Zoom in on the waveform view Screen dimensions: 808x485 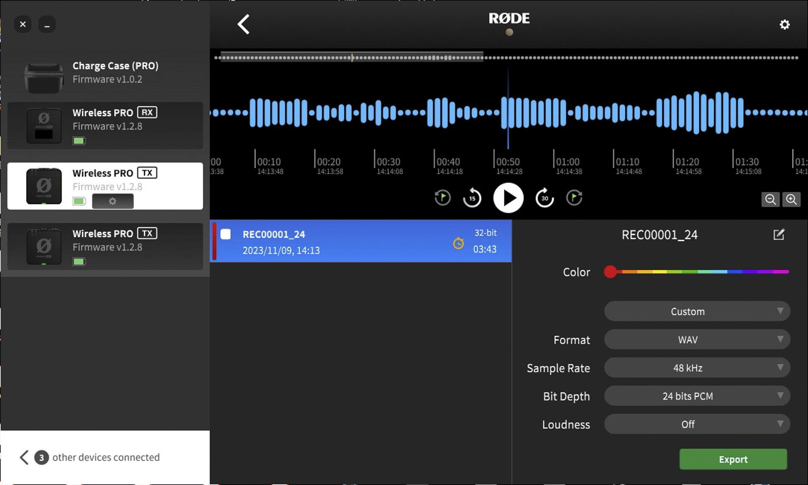click(792, 199)
